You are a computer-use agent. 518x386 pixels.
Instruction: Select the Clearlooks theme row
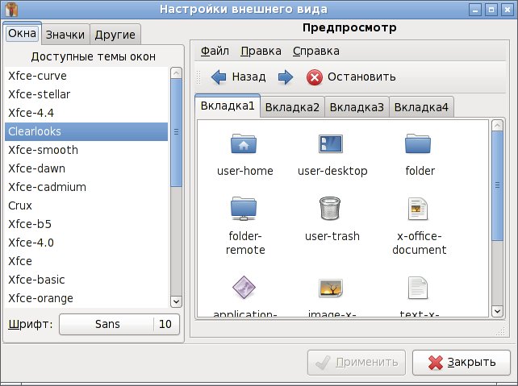[86, 131]
